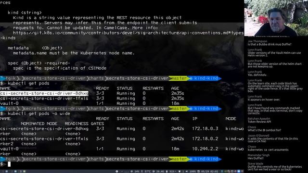The image size is (308, 173).
Task: Click the volume speaker icon showing 100%
Action: pos(187,171)
